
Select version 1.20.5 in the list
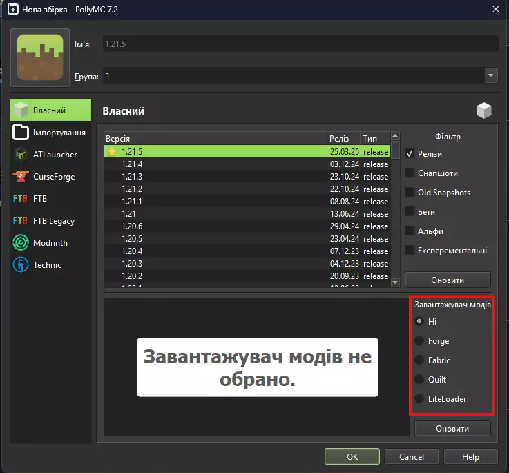(x=247, y=239)
